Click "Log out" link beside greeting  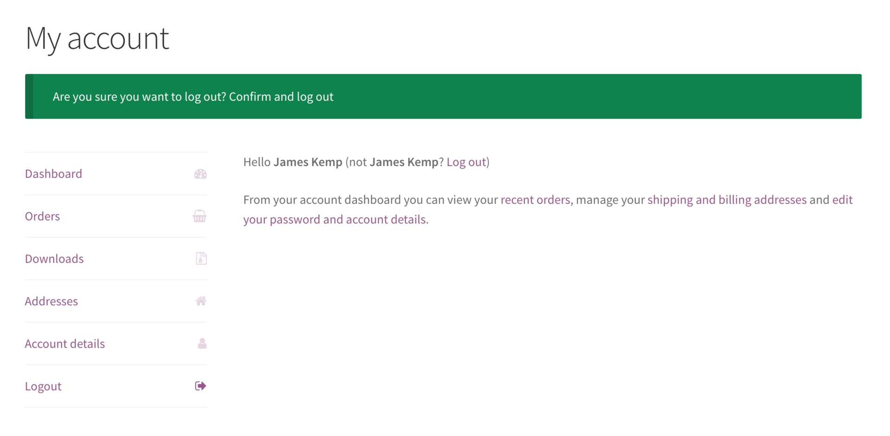pyautogui.click(x=466, y=162)
